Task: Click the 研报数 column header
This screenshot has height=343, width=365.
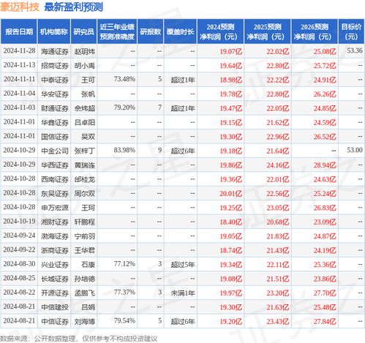Action: [x=151, y=31]
